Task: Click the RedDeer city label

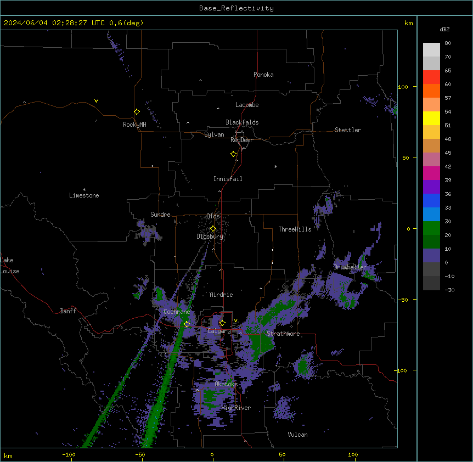Action: [241, 140]
